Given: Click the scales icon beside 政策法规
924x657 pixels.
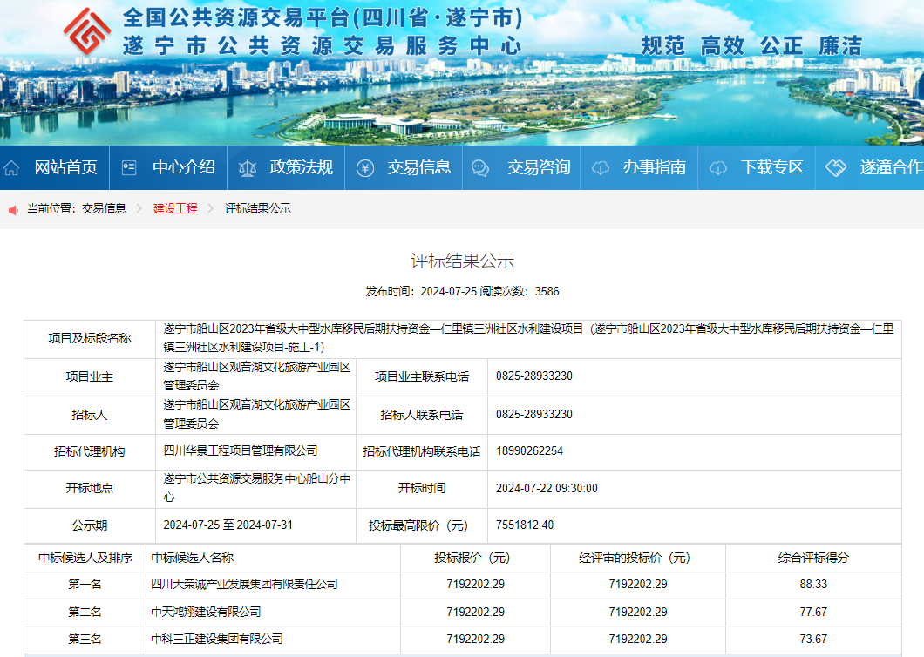Looking at the screenshot, I should [248, 168].
